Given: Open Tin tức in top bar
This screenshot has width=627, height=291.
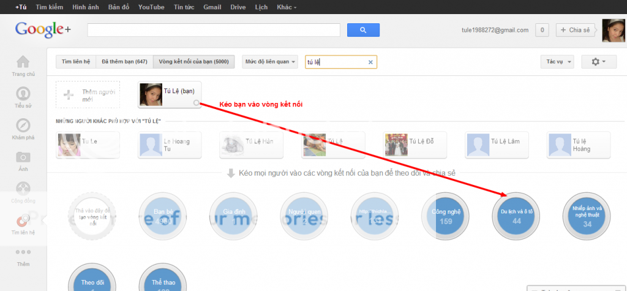Looking at the screenshot, I should [x=184, y=7].
